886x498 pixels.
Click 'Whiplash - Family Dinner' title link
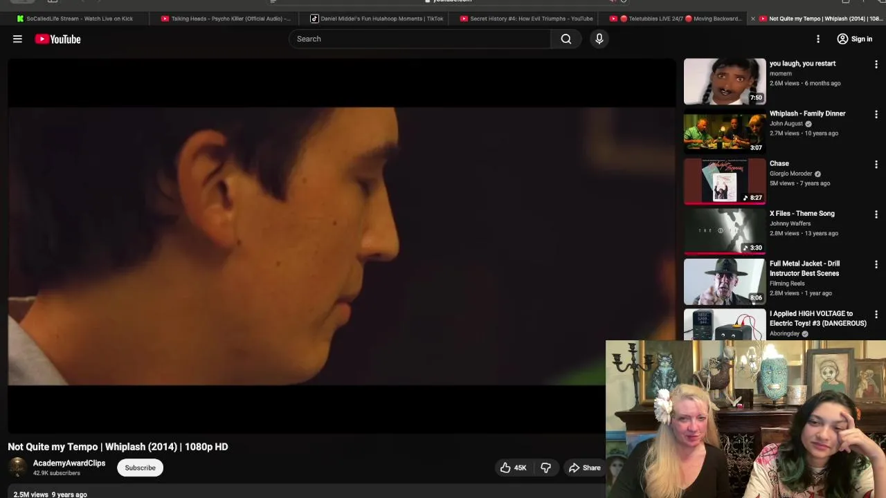click(808, 113)
